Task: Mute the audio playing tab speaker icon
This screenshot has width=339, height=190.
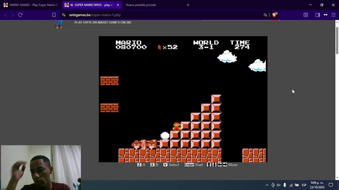Action: [72, 5]
